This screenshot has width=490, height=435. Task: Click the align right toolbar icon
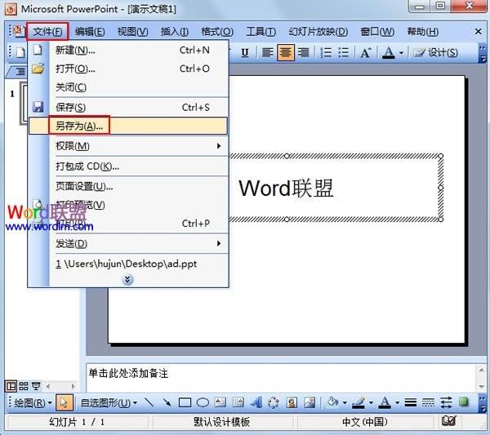click(303, 52)
